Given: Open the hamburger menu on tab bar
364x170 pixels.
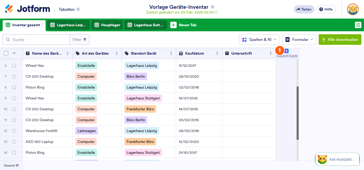Looking at the screenshot, I should tap(358, 25).
